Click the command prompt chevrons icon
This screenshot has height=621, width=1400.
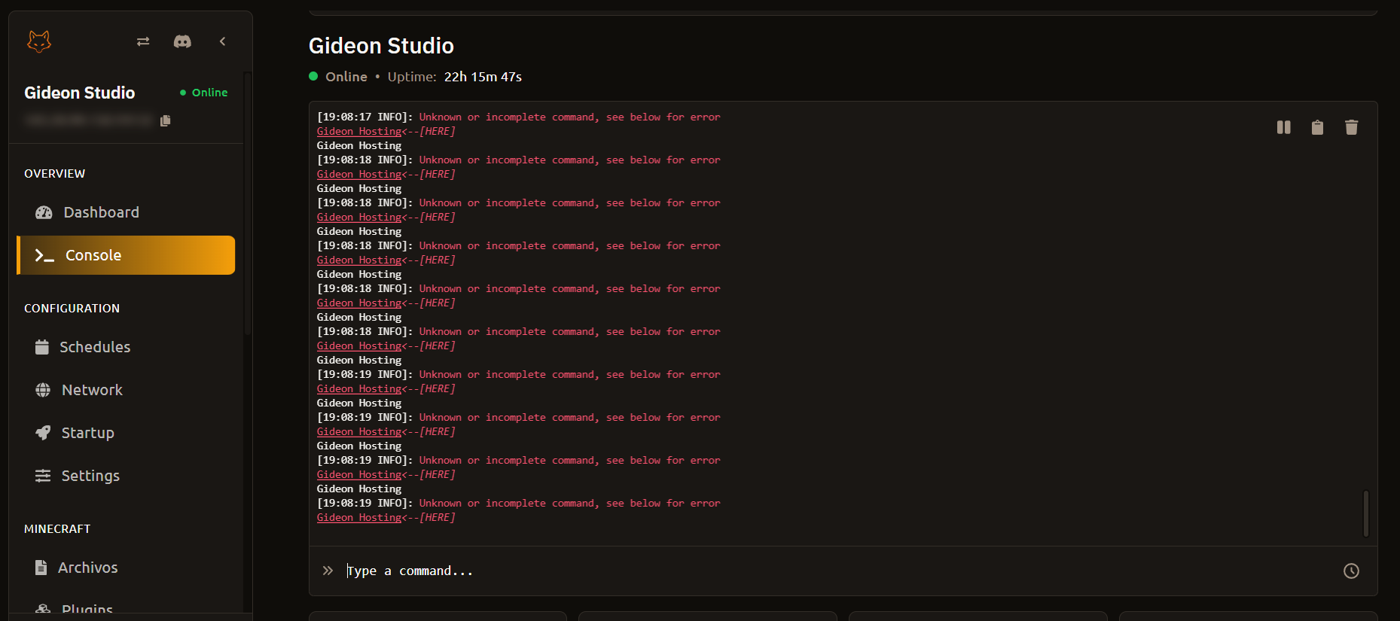pos(328,571)
